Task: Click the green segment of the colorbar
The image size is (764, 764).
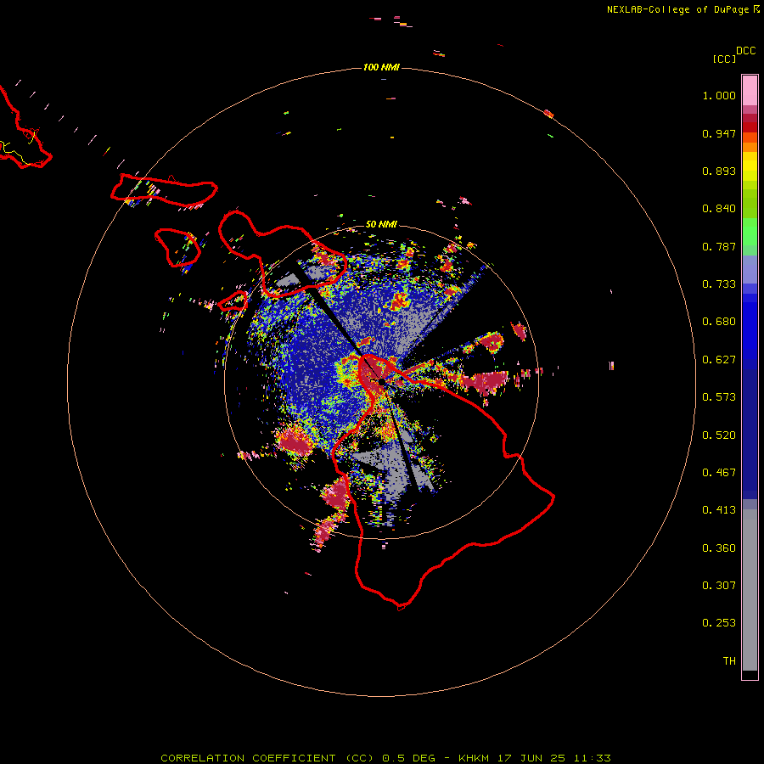Action: [750, 232]
